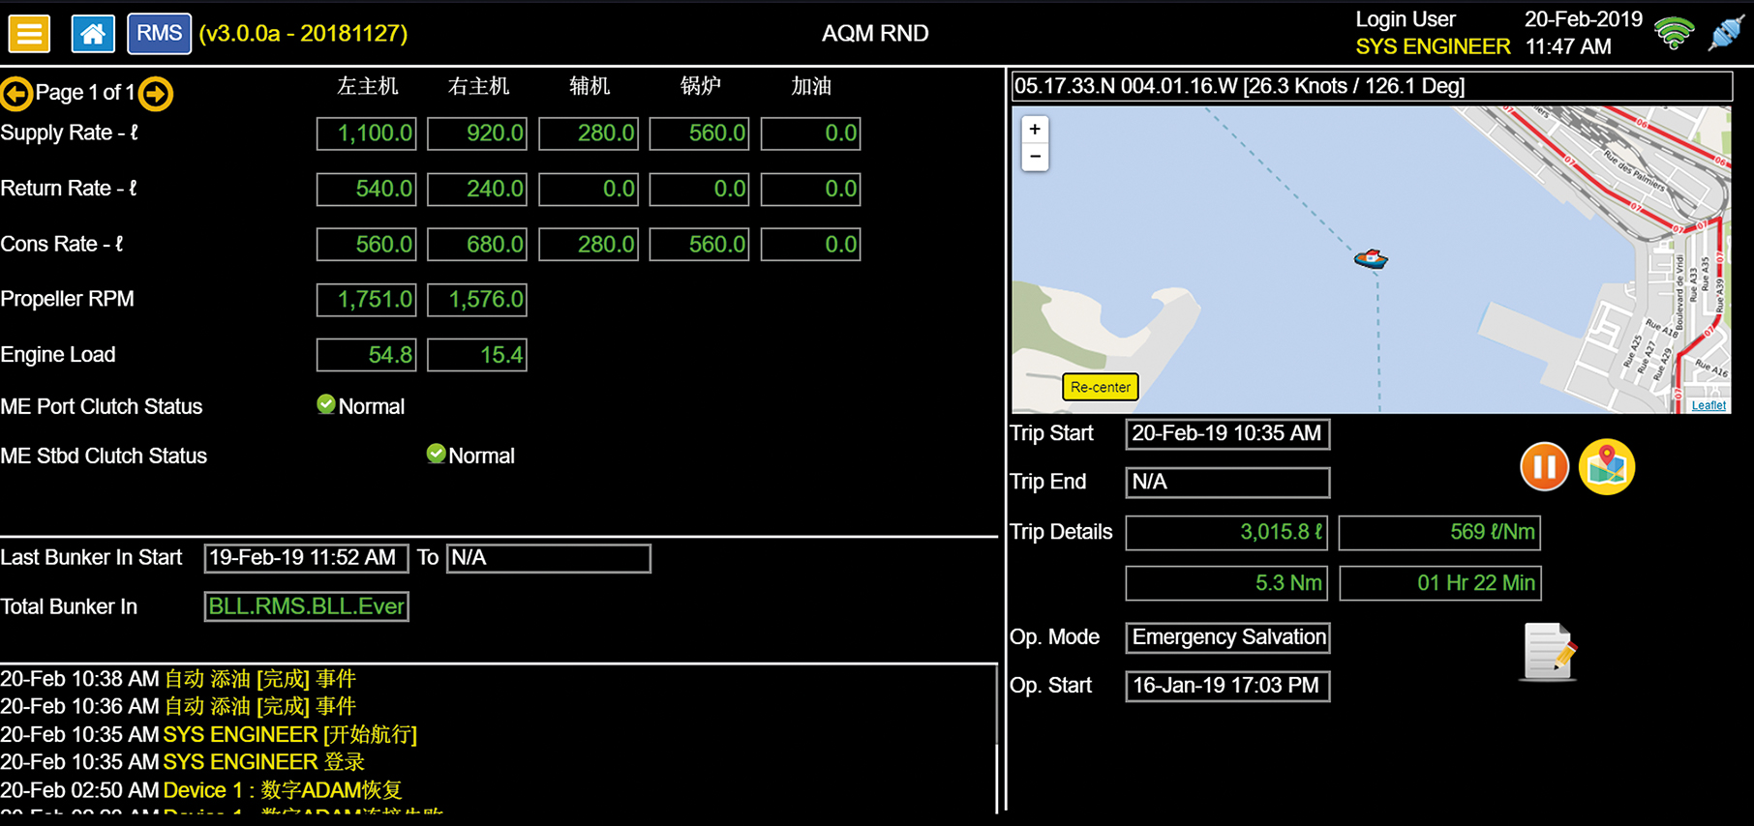Pause the current trip

(1544, 467)
